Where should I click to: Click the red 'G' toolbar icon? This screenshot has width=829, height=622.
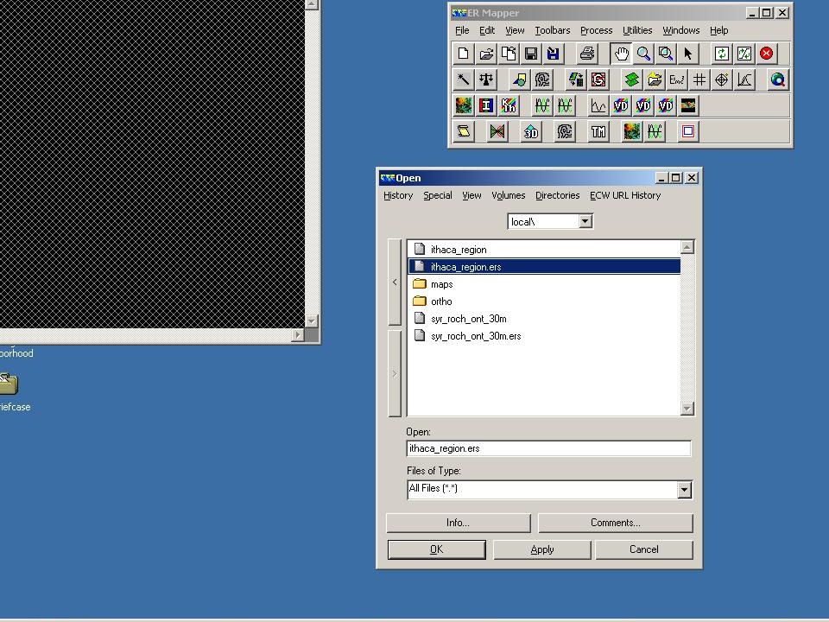point(598,79)
